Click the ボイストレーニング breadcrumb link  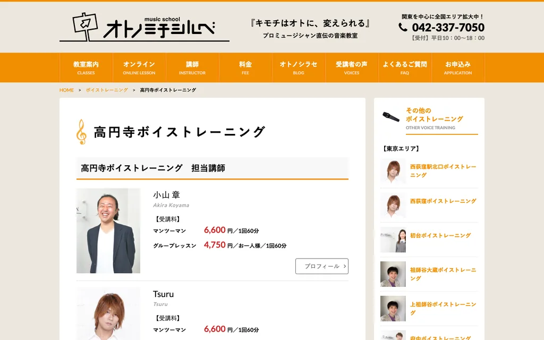(x=107, y=90)
